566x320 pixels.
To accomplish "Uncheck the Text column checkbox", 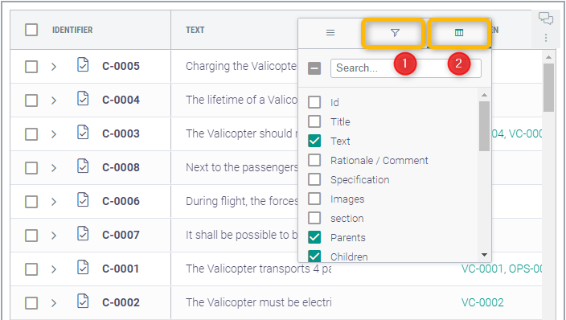I will (x=314, y=141).
